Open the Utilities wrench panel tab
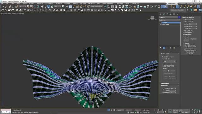Image resolution: width=202 pixels, height=114 pixels. tap(177, 14)
